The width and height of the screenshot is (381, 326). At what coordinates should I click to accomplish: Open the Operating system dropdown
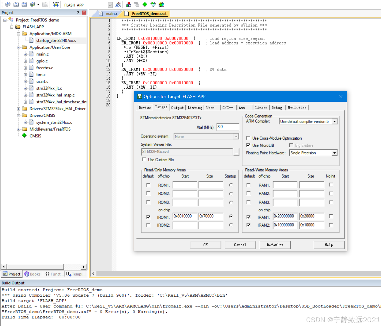point(236,136)
